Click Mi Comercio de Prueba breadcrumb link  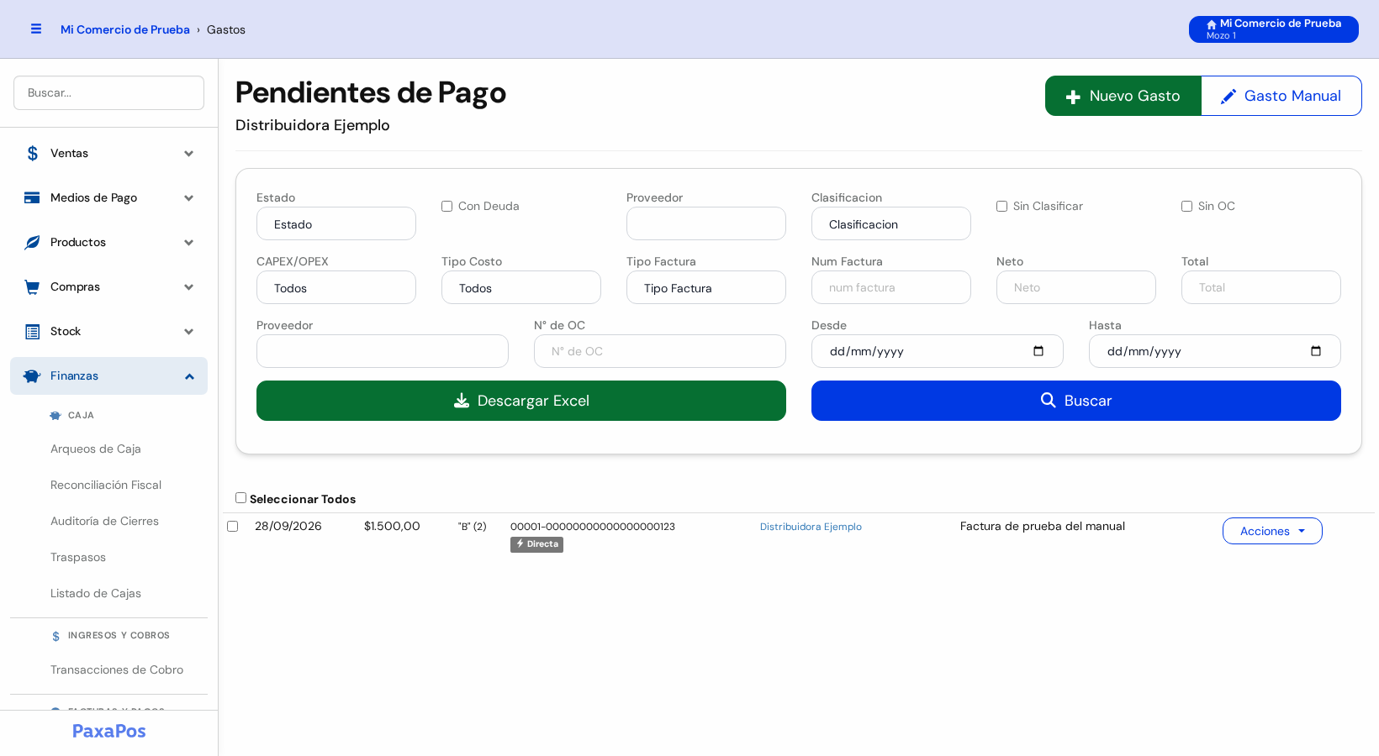(x=125, y=29)
